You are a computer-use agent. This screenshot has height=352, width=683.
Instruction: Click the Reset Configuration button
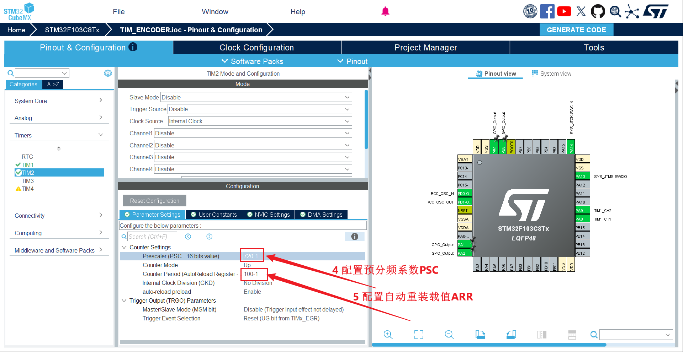(154, 201)
